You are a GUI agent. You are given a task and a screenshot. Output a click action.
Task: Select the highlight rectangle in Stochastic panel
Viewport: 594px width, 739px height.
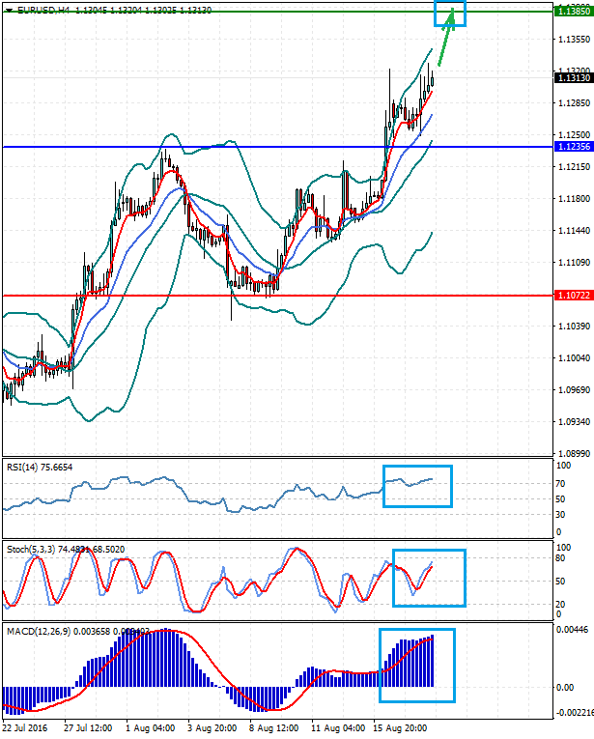point(429,578)
